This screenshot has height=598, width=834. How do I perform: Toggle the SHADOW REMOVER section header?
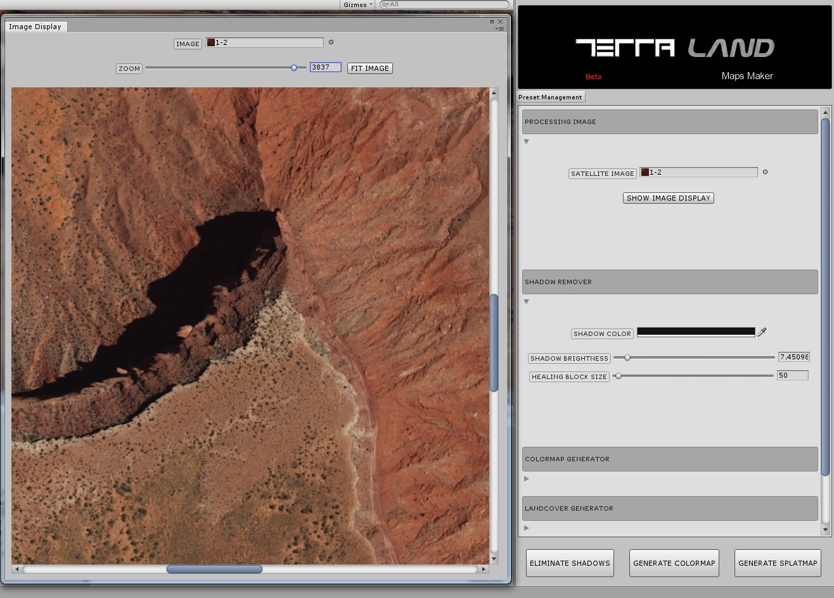click(x=669, y=282)
